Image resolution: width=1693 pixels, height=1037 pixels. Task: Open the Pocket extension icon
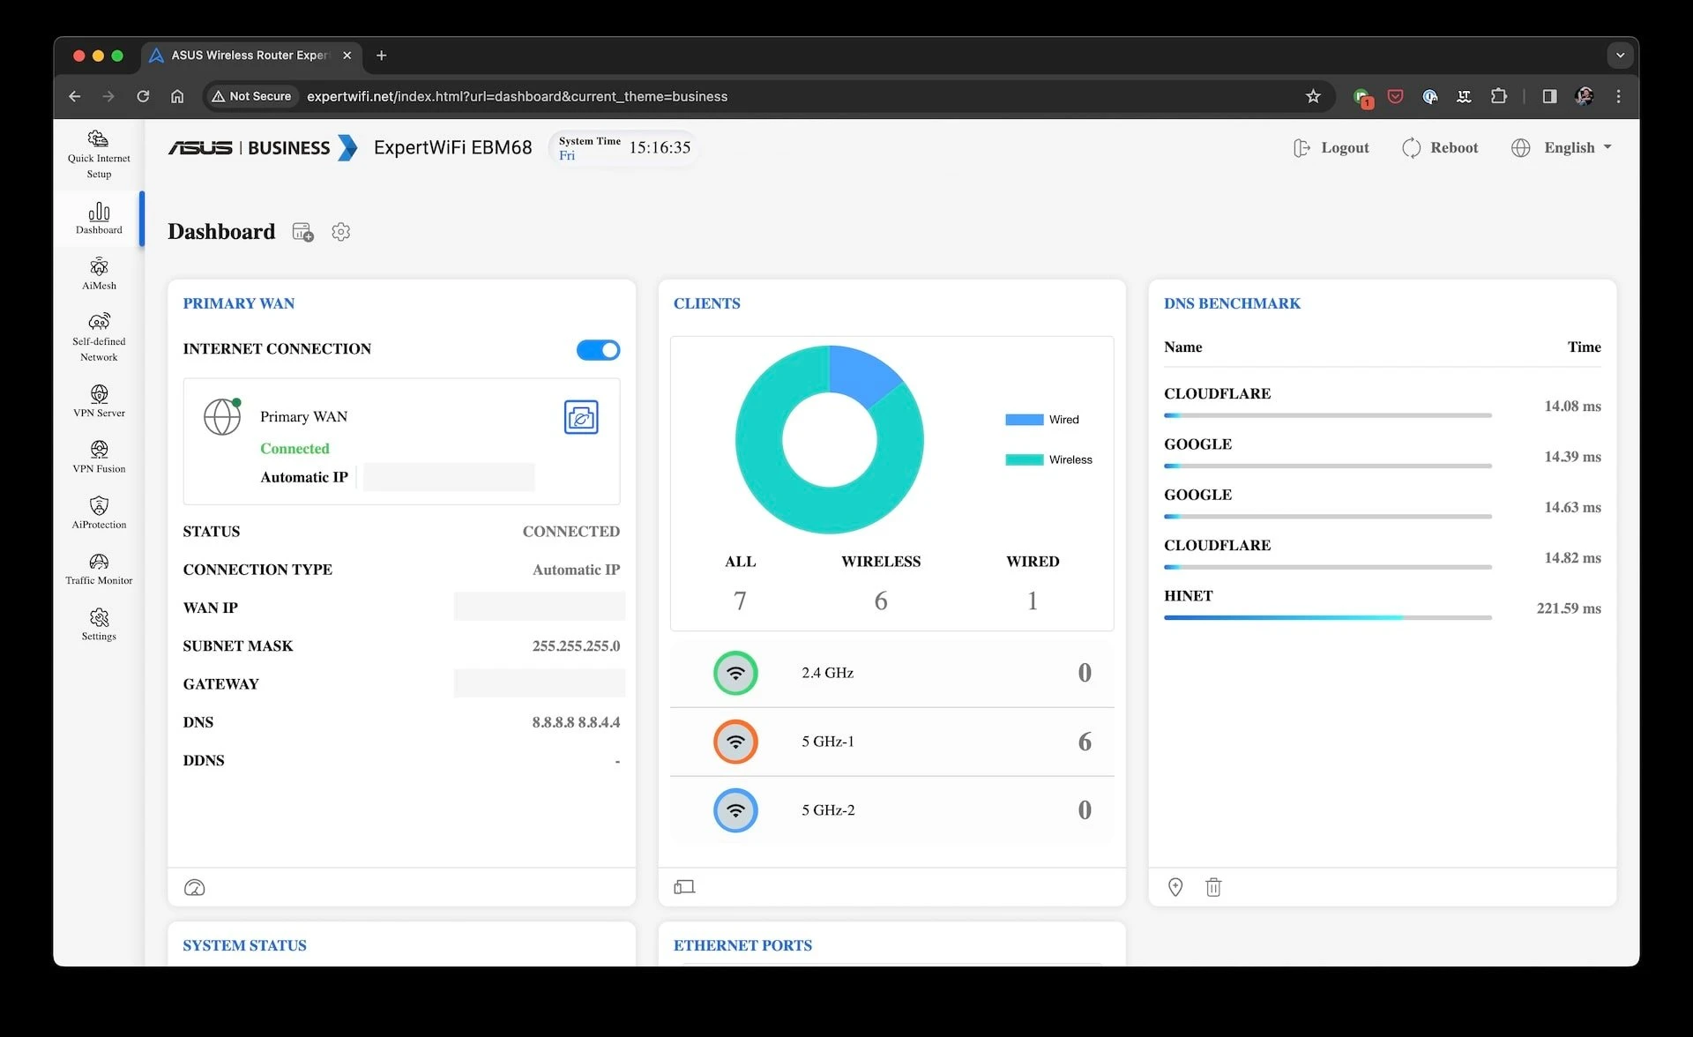point(1395,96)
